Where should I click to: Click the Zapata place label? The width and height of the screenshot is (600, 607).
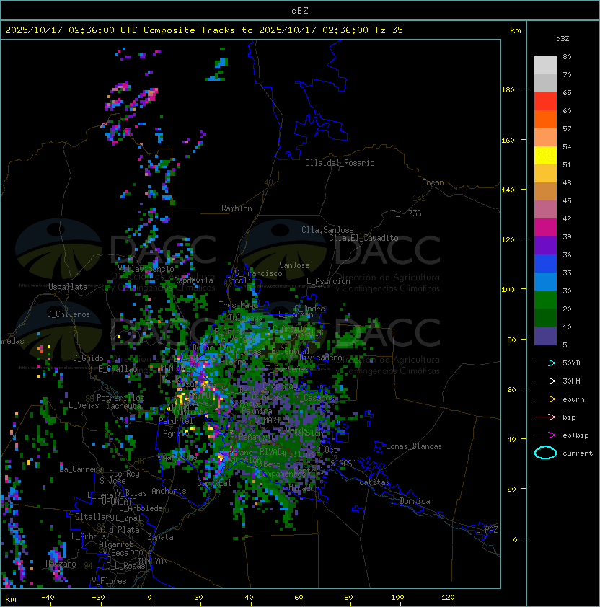(160, 537)
